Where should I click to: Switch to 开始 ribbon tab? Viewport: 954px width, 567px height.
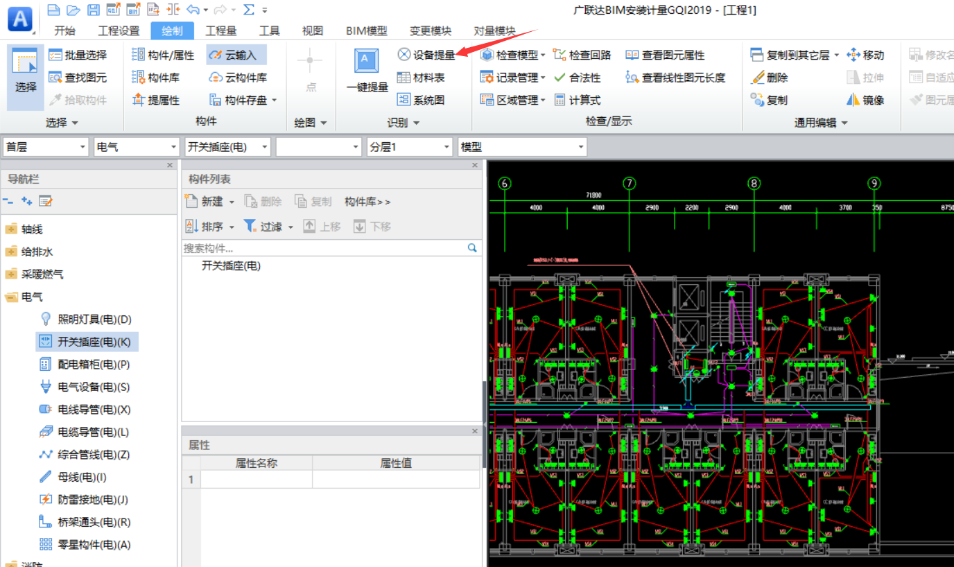pos(65,30)
